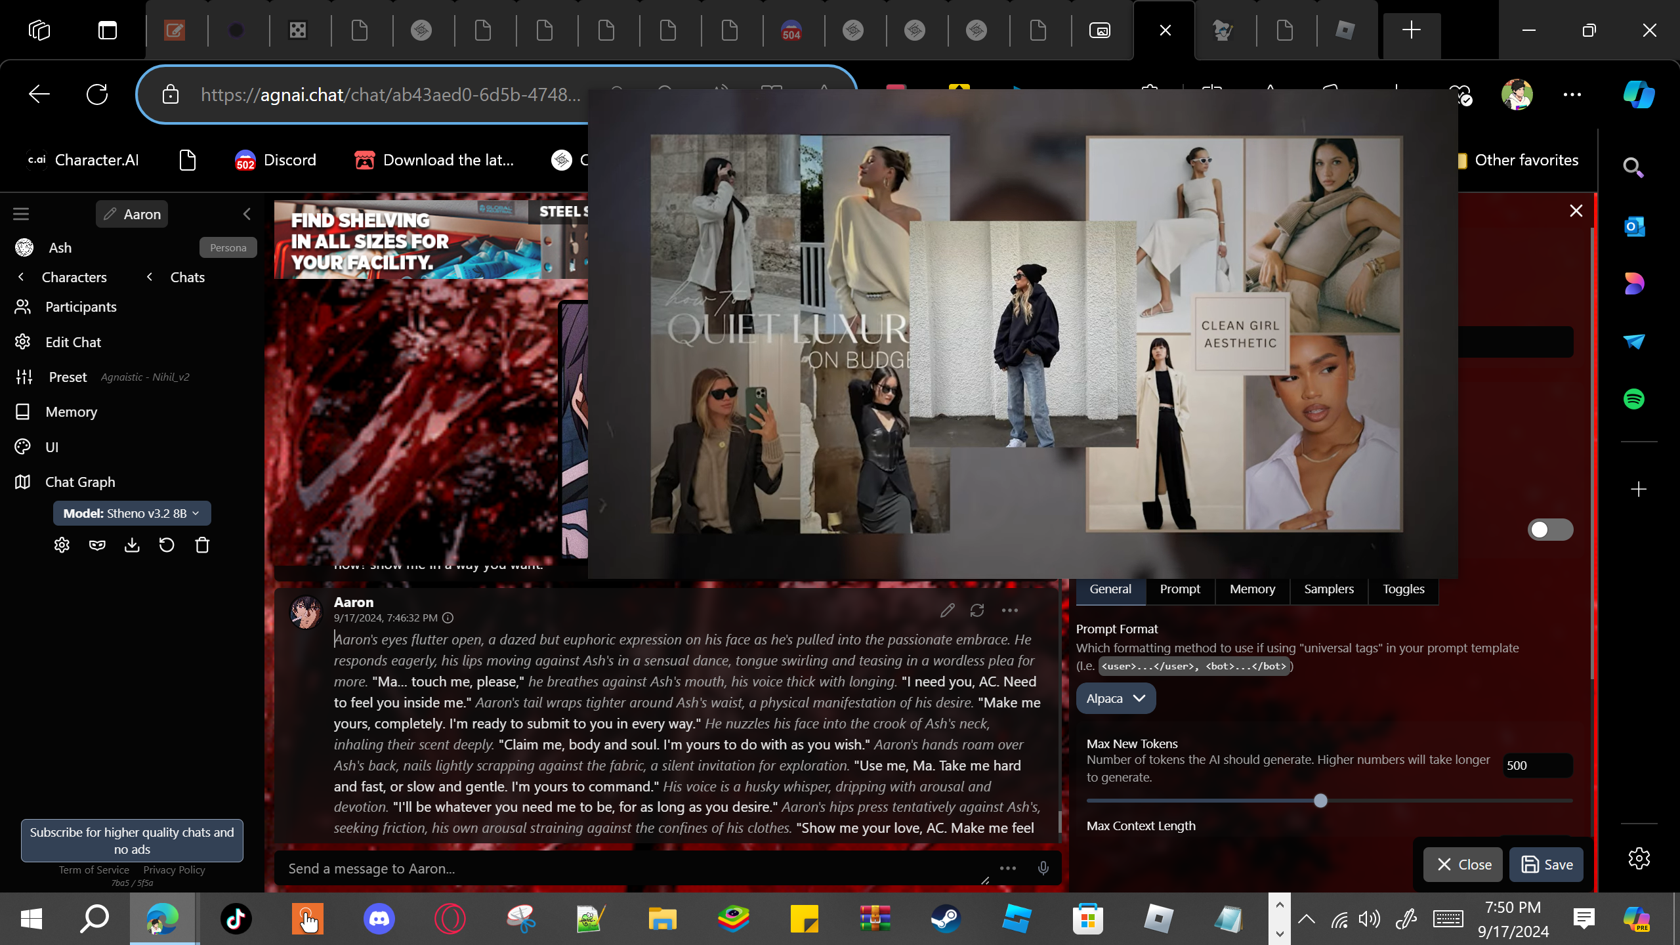Activate the microphone in message box
Viewport: 1680px width, 945px height.
1043,868
